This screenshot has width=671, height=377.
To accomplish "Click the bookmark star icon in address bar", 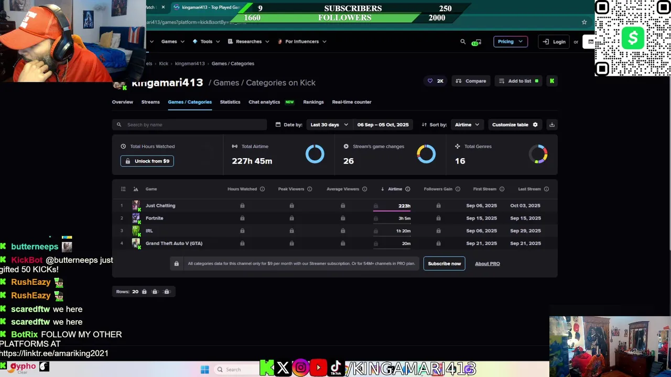I will coord(584,22).
